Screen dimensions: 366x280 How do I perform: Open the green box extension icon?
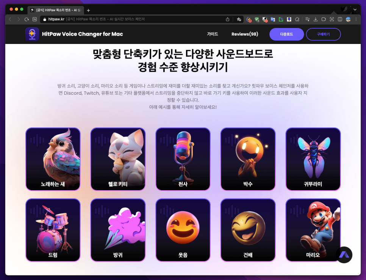281,19
